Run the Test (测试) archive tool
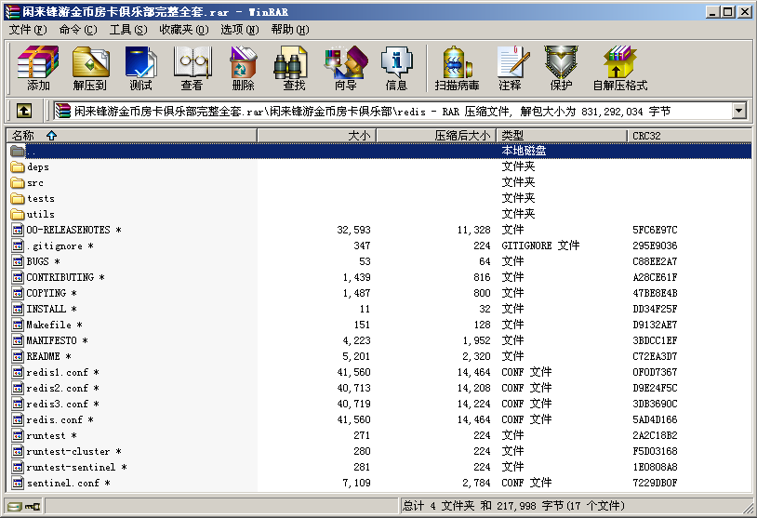 (140, 68)
